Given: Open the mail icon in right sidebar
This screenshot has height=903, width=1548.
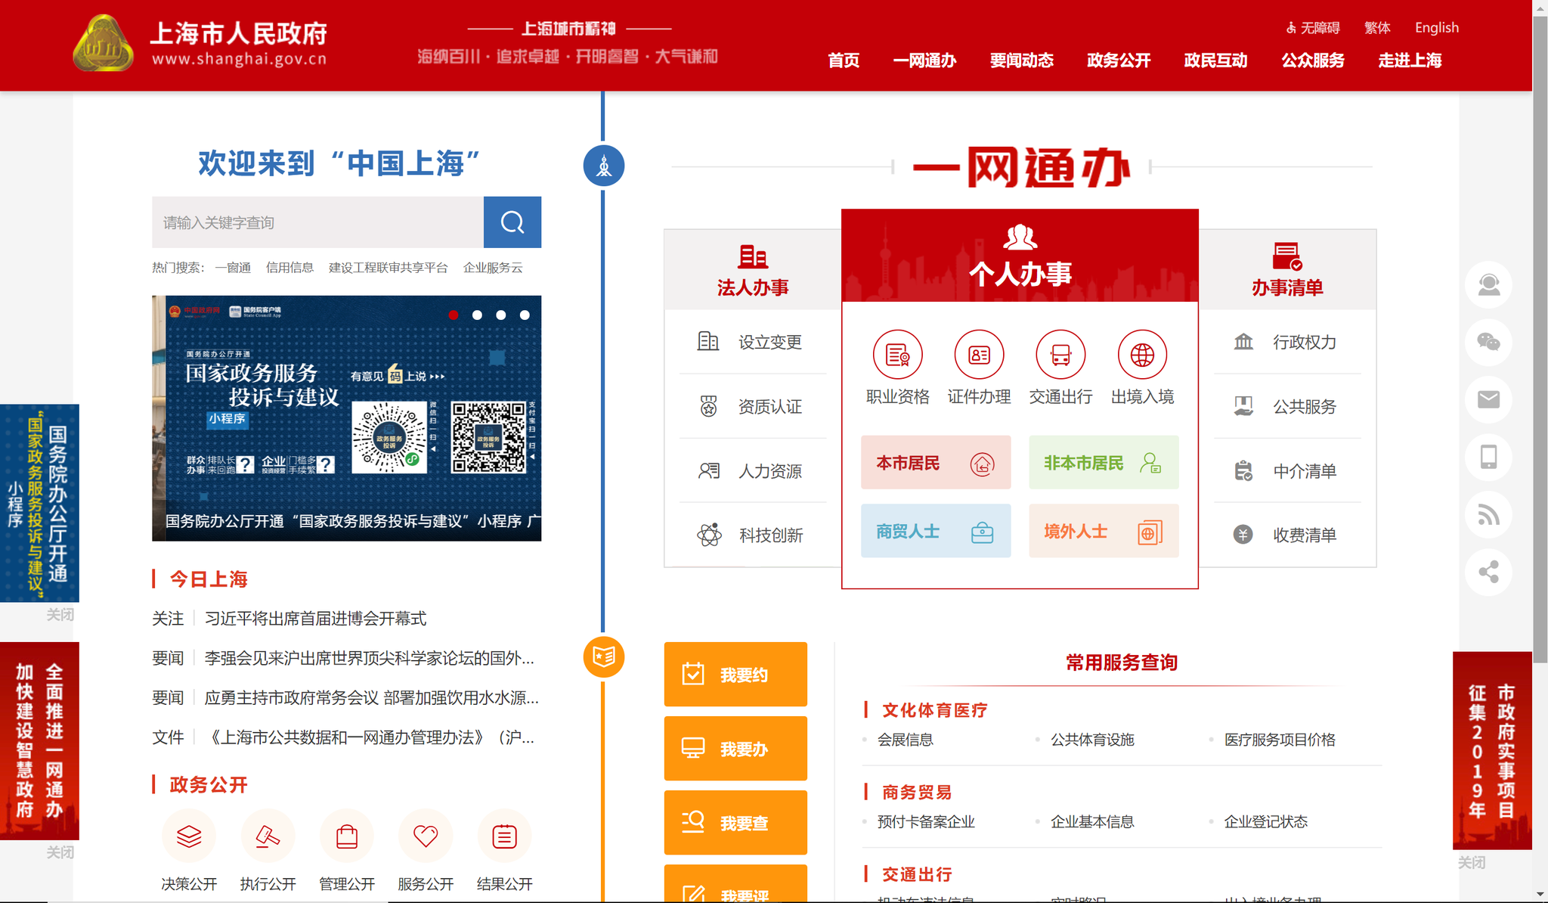Looking at the screenshot, I should click(1488, 400).
